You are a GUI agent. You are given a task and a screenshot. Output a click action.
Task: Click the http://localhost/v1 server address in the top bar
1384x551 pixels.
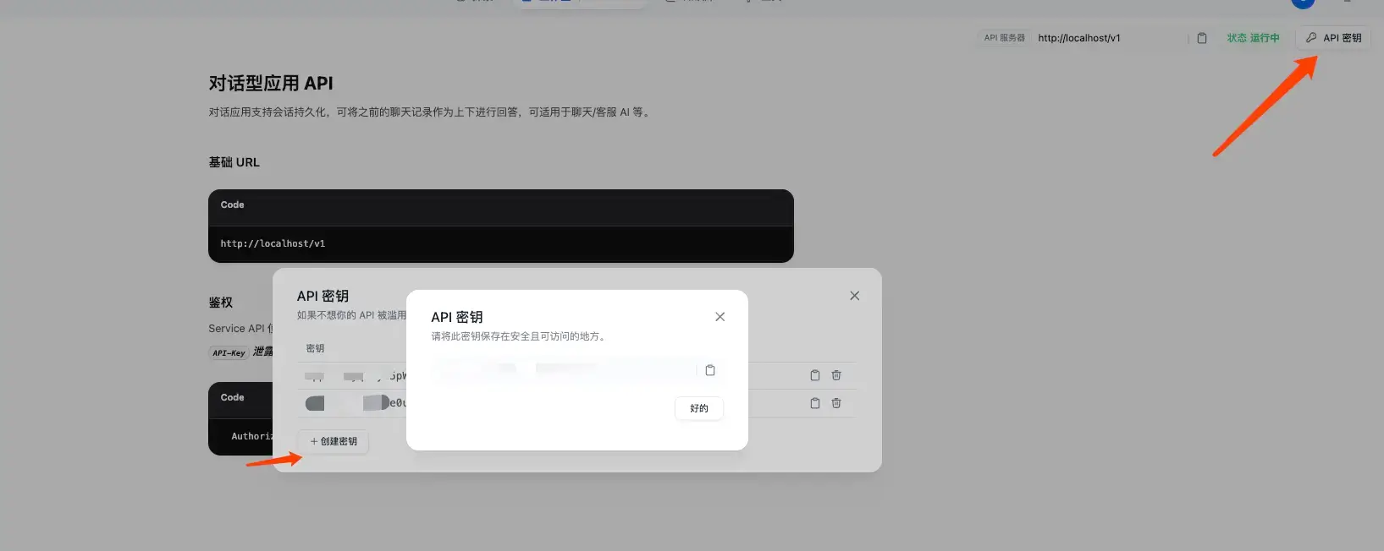click(1079, 38)
